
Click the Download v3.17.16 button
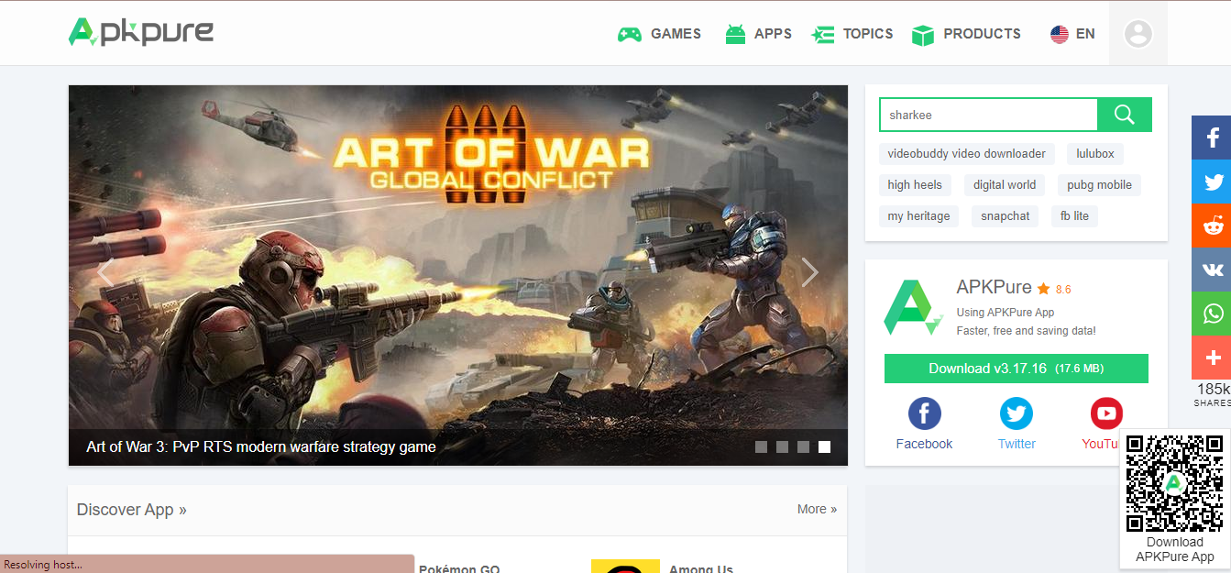pos(1016,369)
